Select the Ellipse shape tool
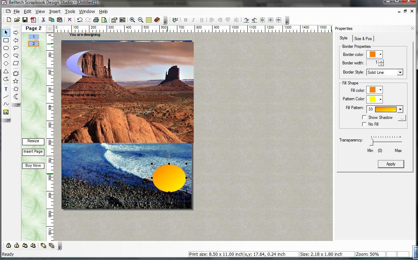The width and height of the screenshot is (418, 260). click(6, 56)
